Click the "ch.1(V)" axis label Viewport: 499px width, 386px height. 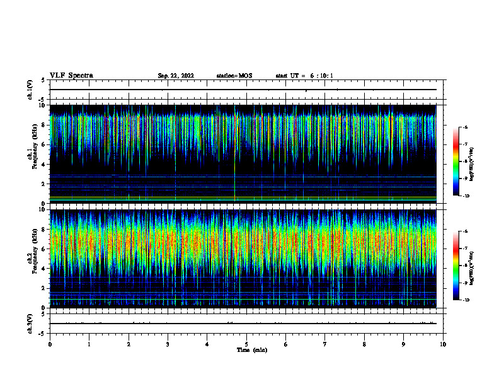(x=30, y=90)
